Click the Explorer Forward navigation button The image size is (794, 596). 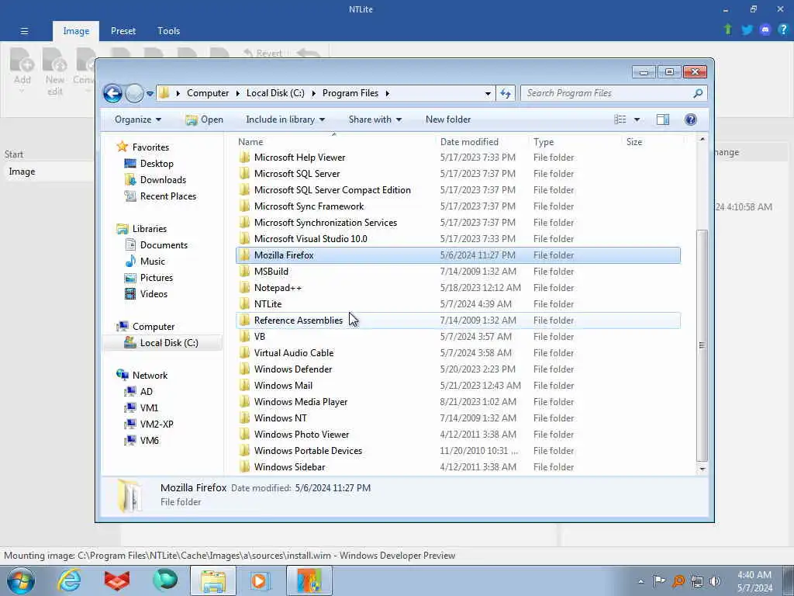(x=134, y=93)
